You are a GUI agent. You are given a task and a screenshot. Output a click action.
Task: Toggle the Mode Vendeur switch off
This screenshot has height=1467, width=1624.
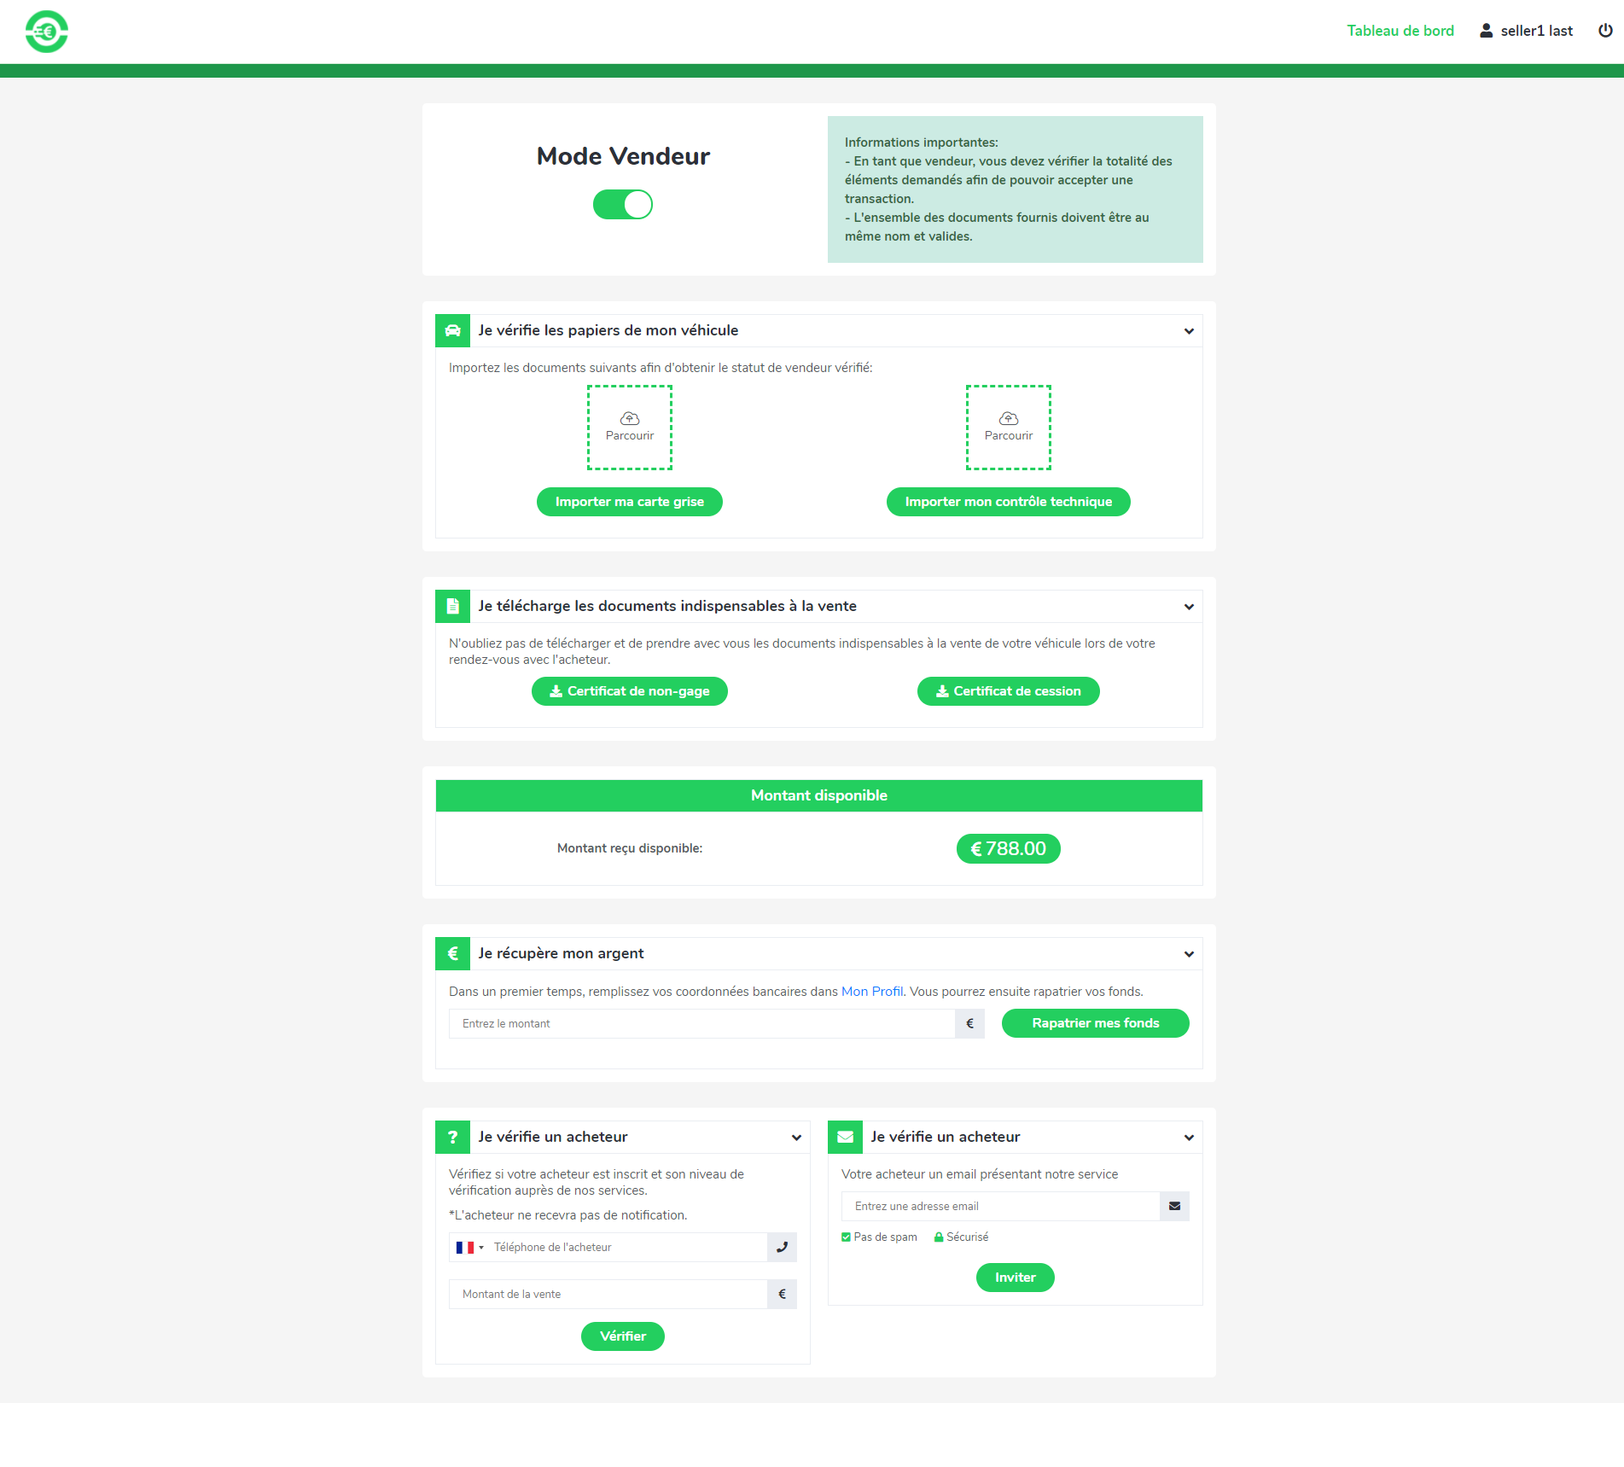(623, 205)
